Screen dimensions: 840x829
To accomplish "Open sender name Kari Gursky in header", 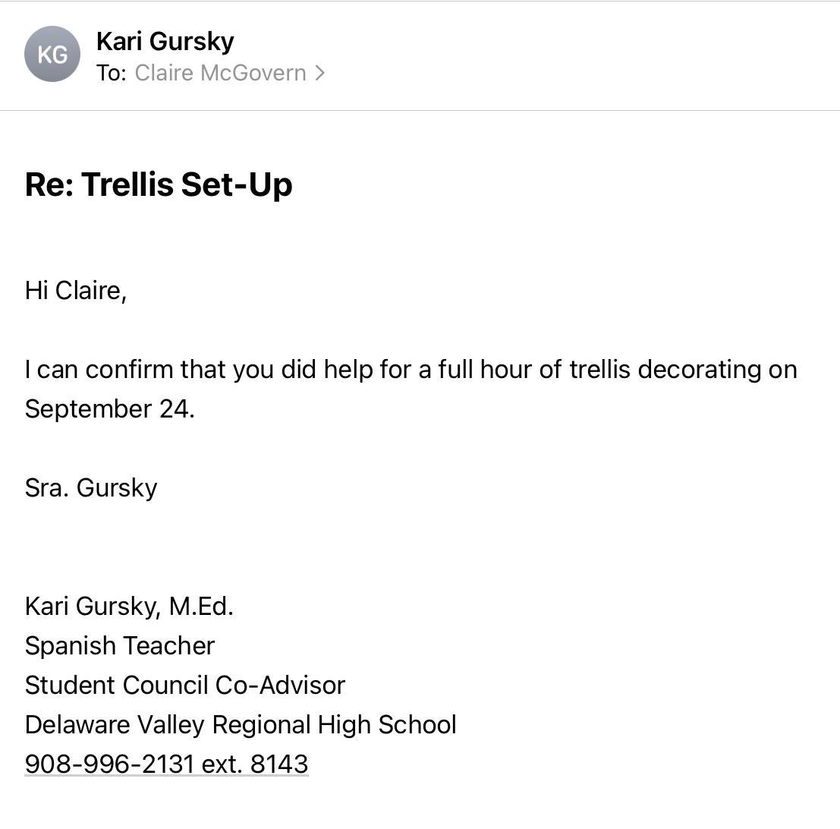I will coord(165,41).
